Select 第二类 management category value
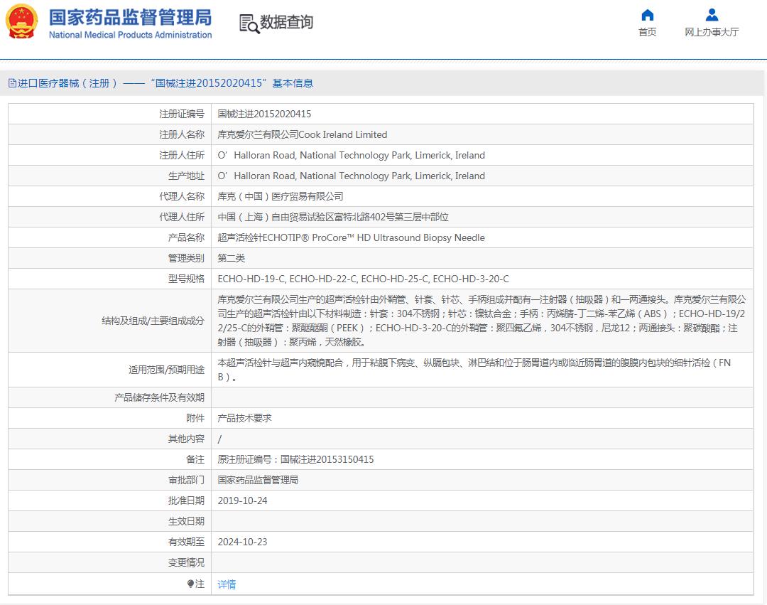The image size is (767, 605). [232, 258]
